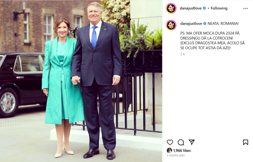Share the post via the paper plane icon

[x=191, y=142]
